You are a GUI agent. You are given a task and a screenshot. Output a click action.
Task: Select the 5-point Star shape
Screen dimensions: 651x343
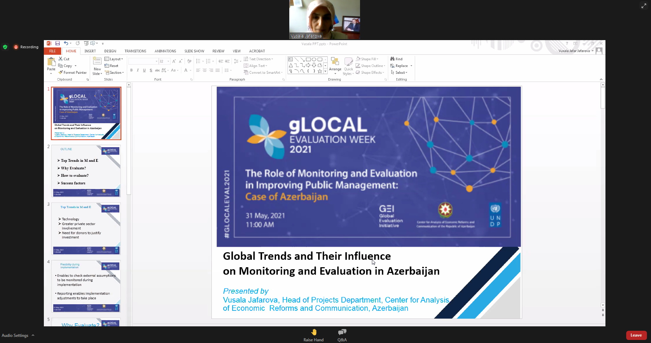coord(320,71)
